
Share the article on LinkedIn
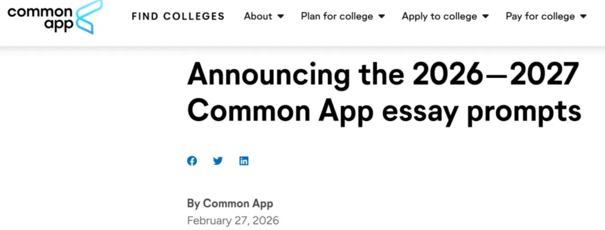(x=244, y=161)
